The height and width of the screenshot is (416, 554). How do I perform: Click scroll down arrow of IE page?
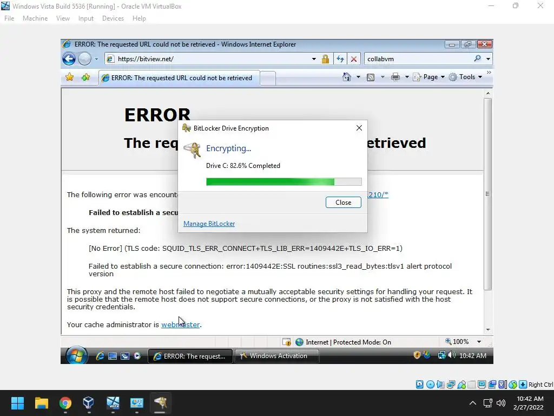488,330
